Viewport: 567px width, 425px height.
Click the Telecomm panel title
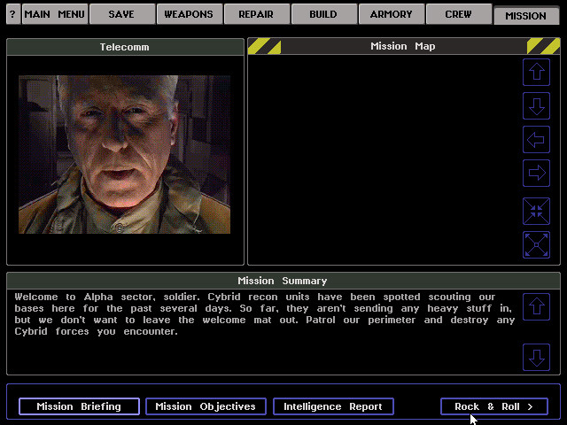(125, 47)
